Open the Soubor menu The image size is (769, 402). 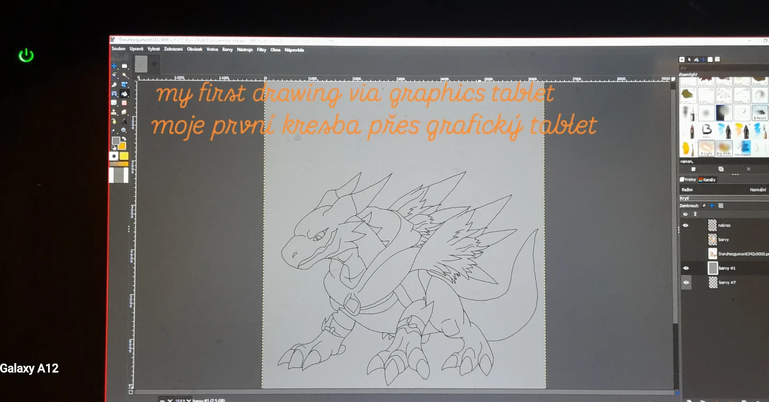click(x=119, y=49)
